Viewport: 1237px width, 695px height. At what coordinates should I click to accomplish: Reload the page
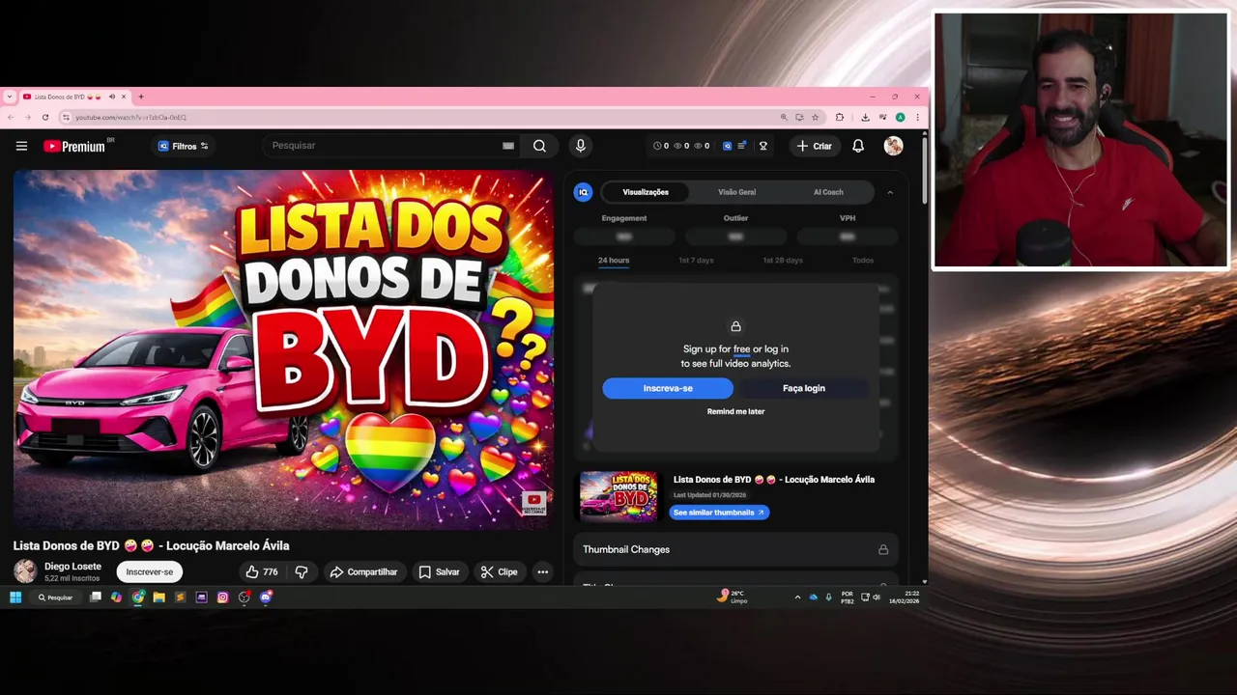(x=44, y=117)
